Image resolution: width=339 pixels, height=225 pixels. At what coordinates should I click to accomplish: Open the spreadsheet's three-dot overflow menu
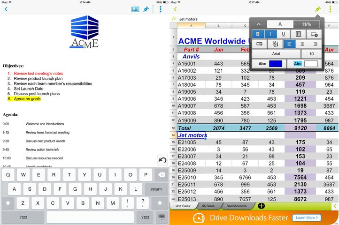click(330, 9)
